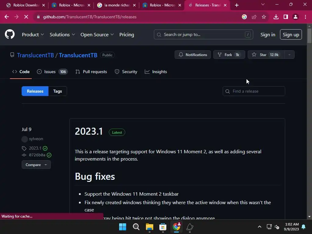The width and height of the screenshot is (312, 234).
Task: Select the Tags toggle button
Action: click(58, 91)
